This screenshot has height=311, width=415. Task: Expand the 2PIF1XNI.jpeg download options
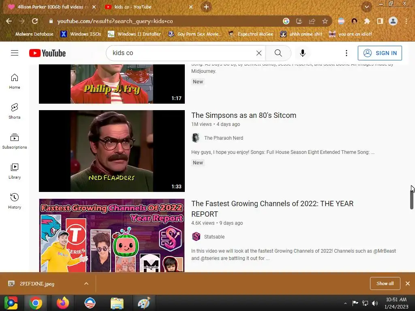coord(86,283)
